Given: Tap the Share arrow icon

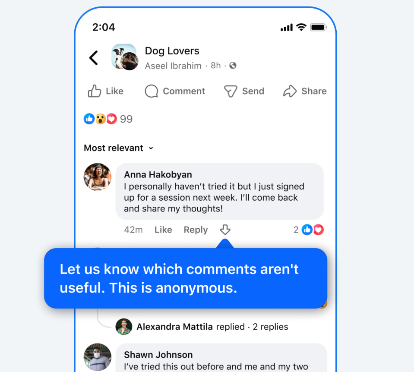Looking at the screenshot, I should (x=290, y=91).
